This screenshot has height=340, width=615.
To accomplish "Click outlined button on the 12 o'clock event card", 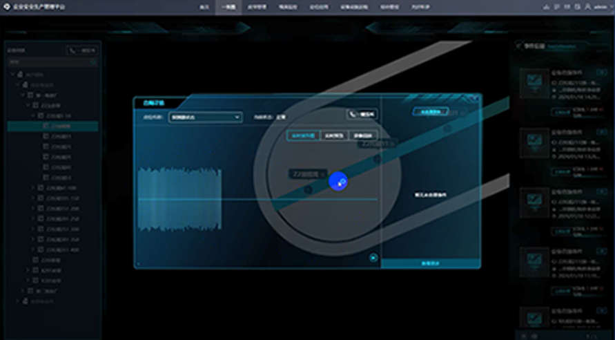I will coord(562,232).
